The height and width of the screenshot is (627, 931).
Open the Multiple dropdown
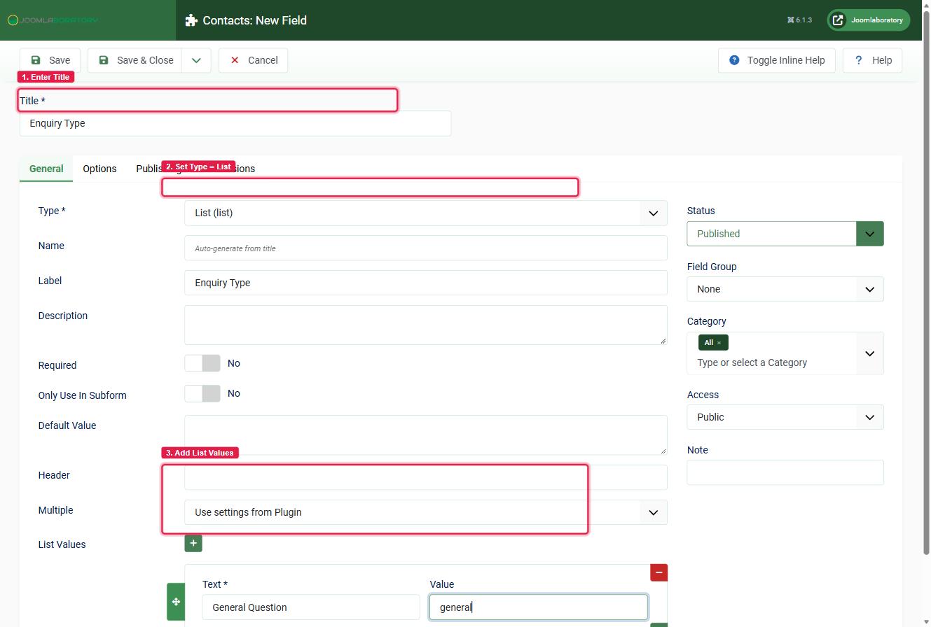coord(426,512)
